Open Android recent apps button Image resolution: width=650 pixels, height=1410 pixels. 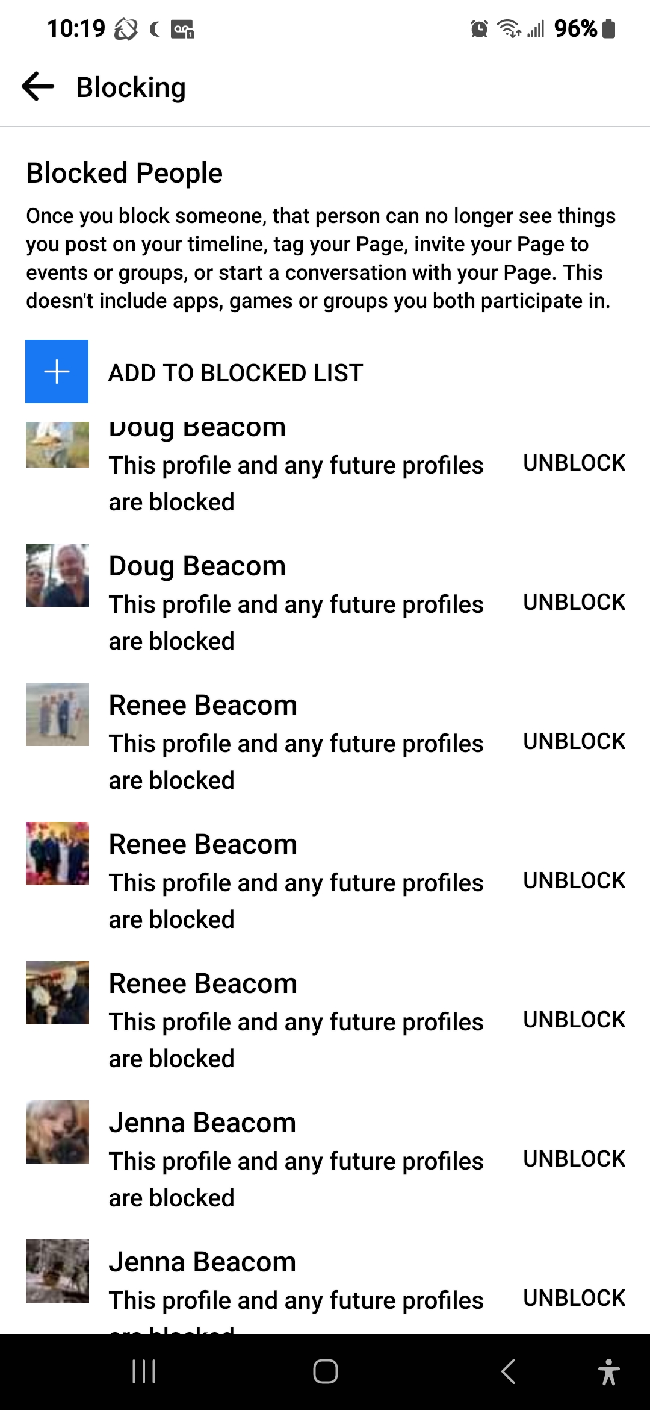coord(144,1372)
